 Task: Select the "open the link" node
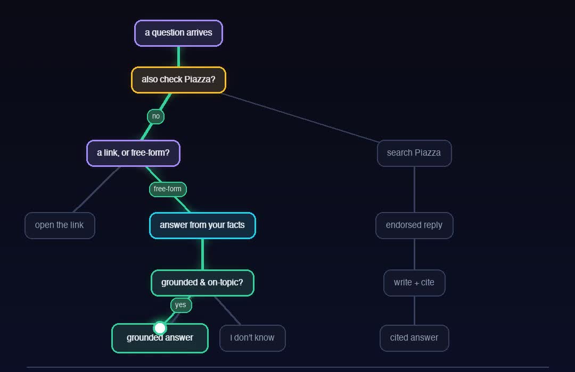pyautogui.click(x=60, y=225)
